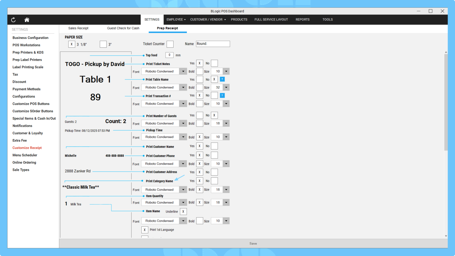The width and height of the screenshot is (455, 256).
Task: Open FULL SERVICE LAYOUT menu
Action: 271,20
